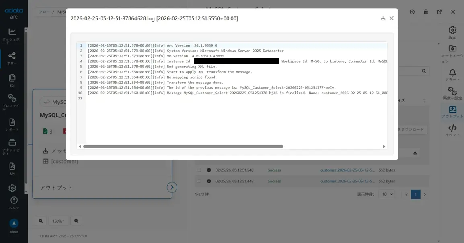The width and height of the screenshot is (464, 243).
Task: Open the items-per-page dropdown showing 10
Action: (x=386, y=194)
